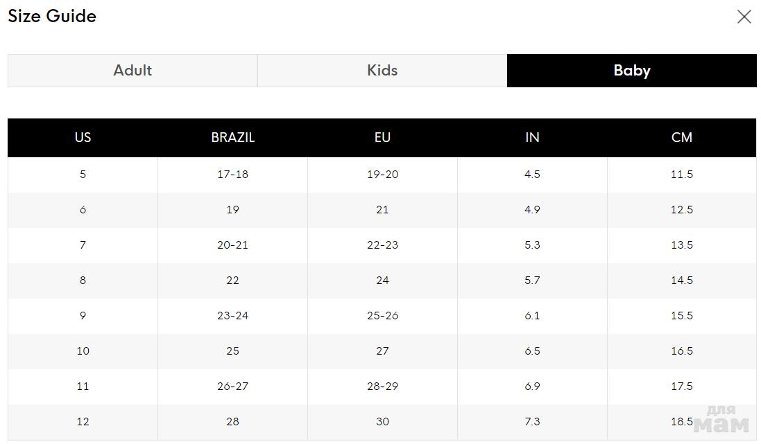Image resolution: width=761 pixels, height=444 pixels.
Task: Click EU size 30 cell
Action: point(382,422)
